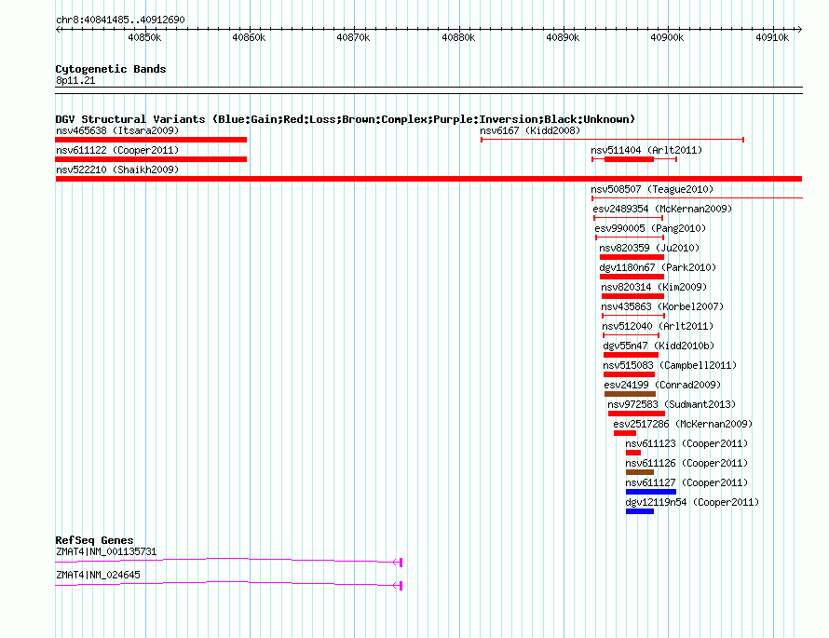This screenshot has width=829, height=638.
Task: Select the blue nsv611127 gain bar
Action: 651,492
